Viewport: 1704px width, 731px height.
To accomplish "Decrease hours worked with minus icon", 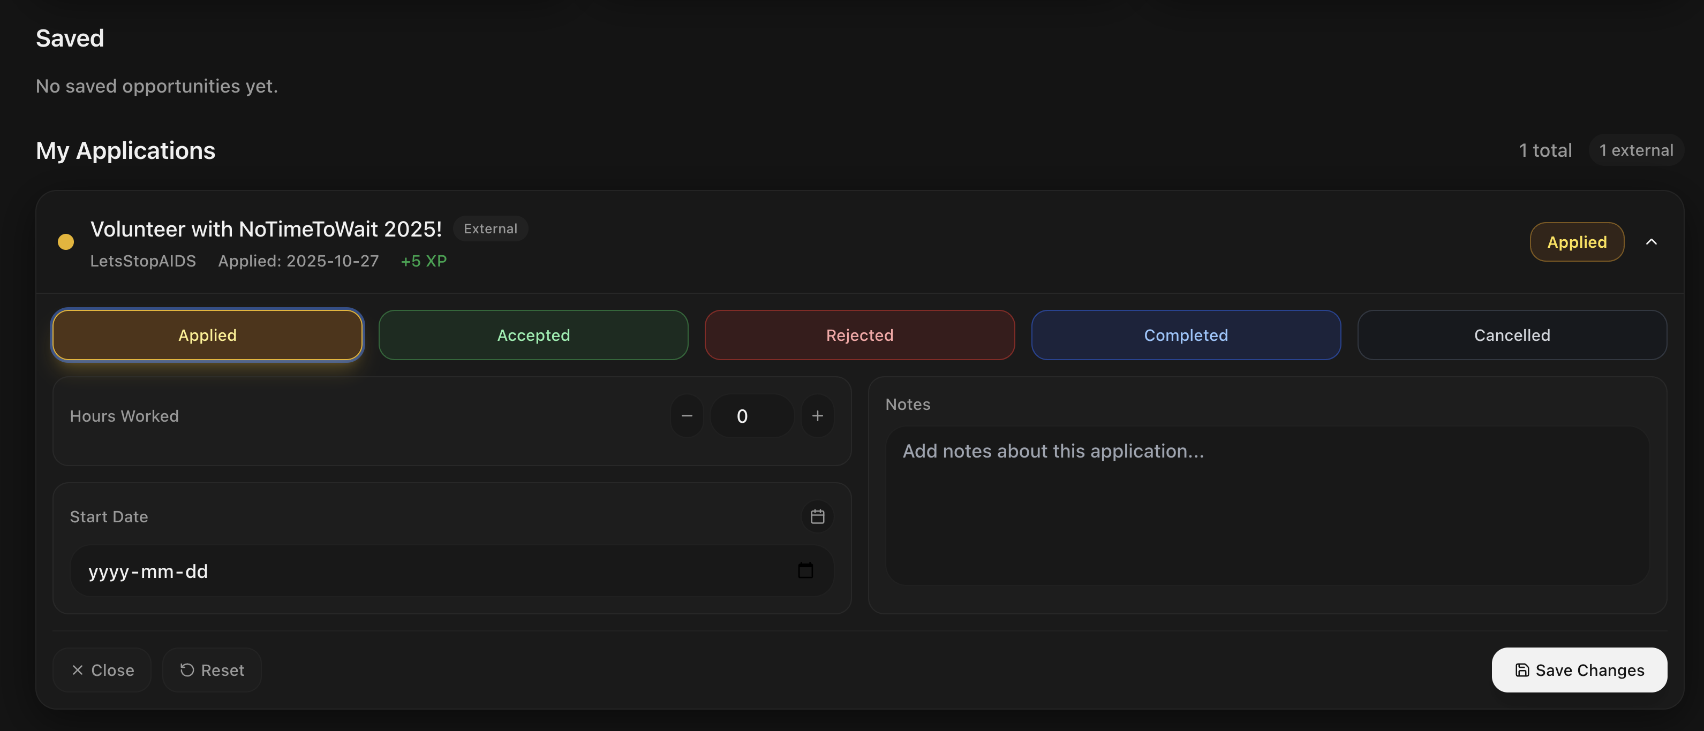I will coord(687,416).
